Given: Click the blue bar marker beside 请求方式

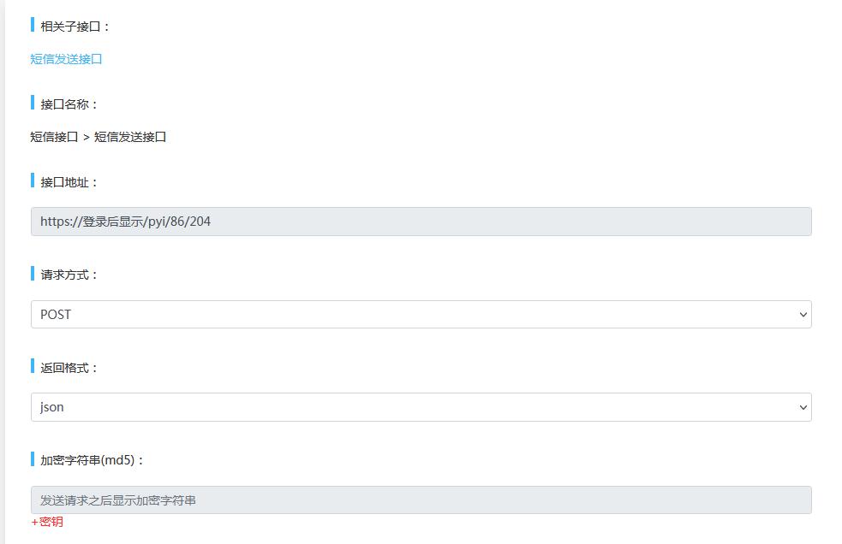Looking at the screenshot, I should point(33,274).
